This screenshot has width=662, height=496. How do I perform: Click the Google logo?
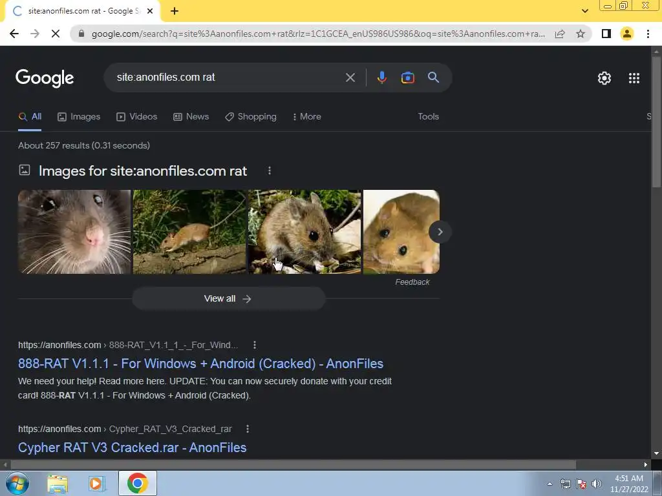pyautogui.click(x=45, y=78)
